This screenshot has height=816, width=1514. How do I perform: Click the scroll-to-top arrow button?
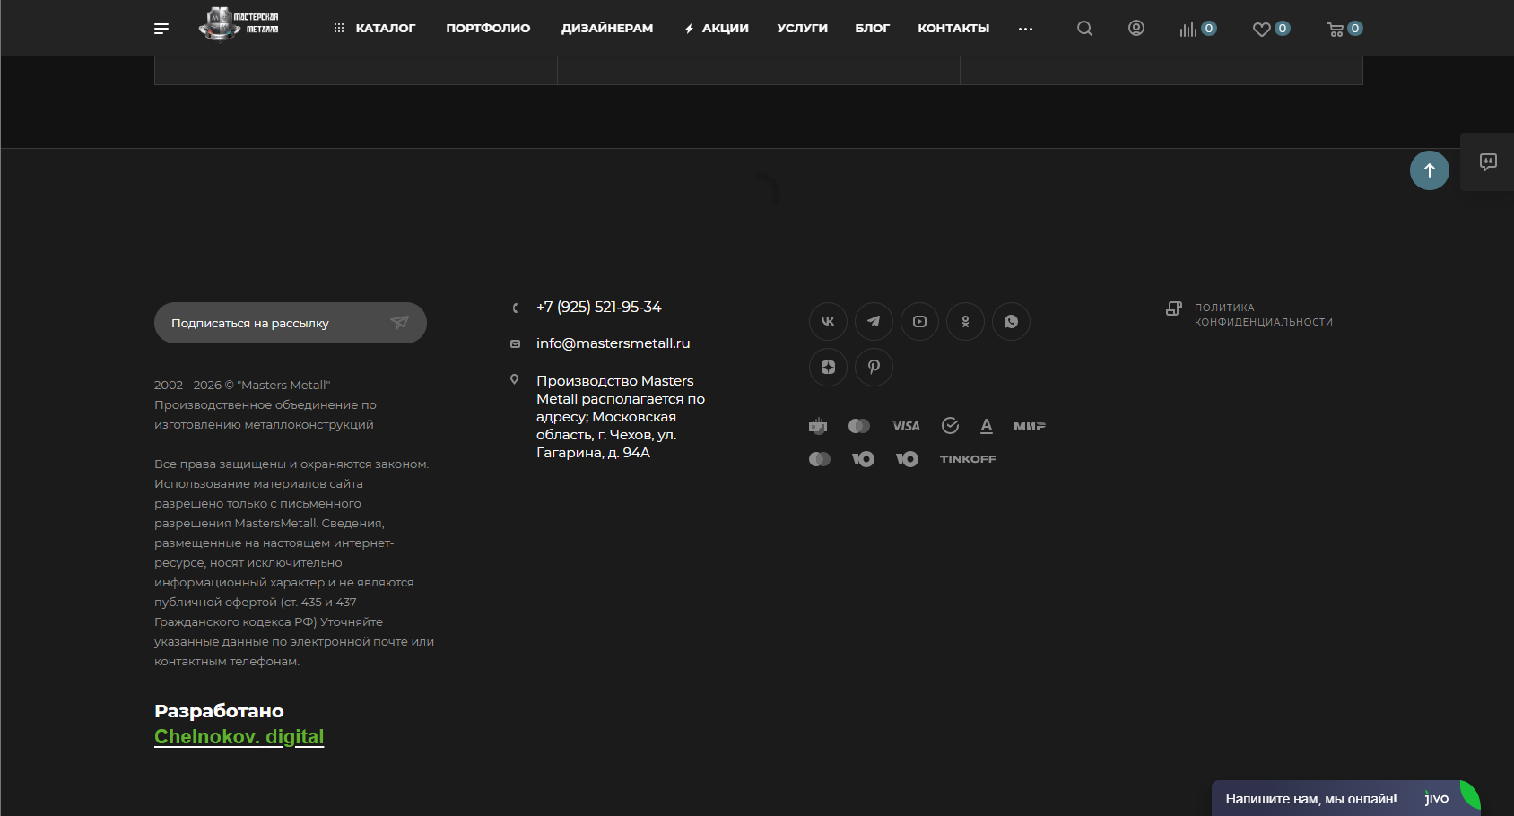click(x=1430, y=170)
